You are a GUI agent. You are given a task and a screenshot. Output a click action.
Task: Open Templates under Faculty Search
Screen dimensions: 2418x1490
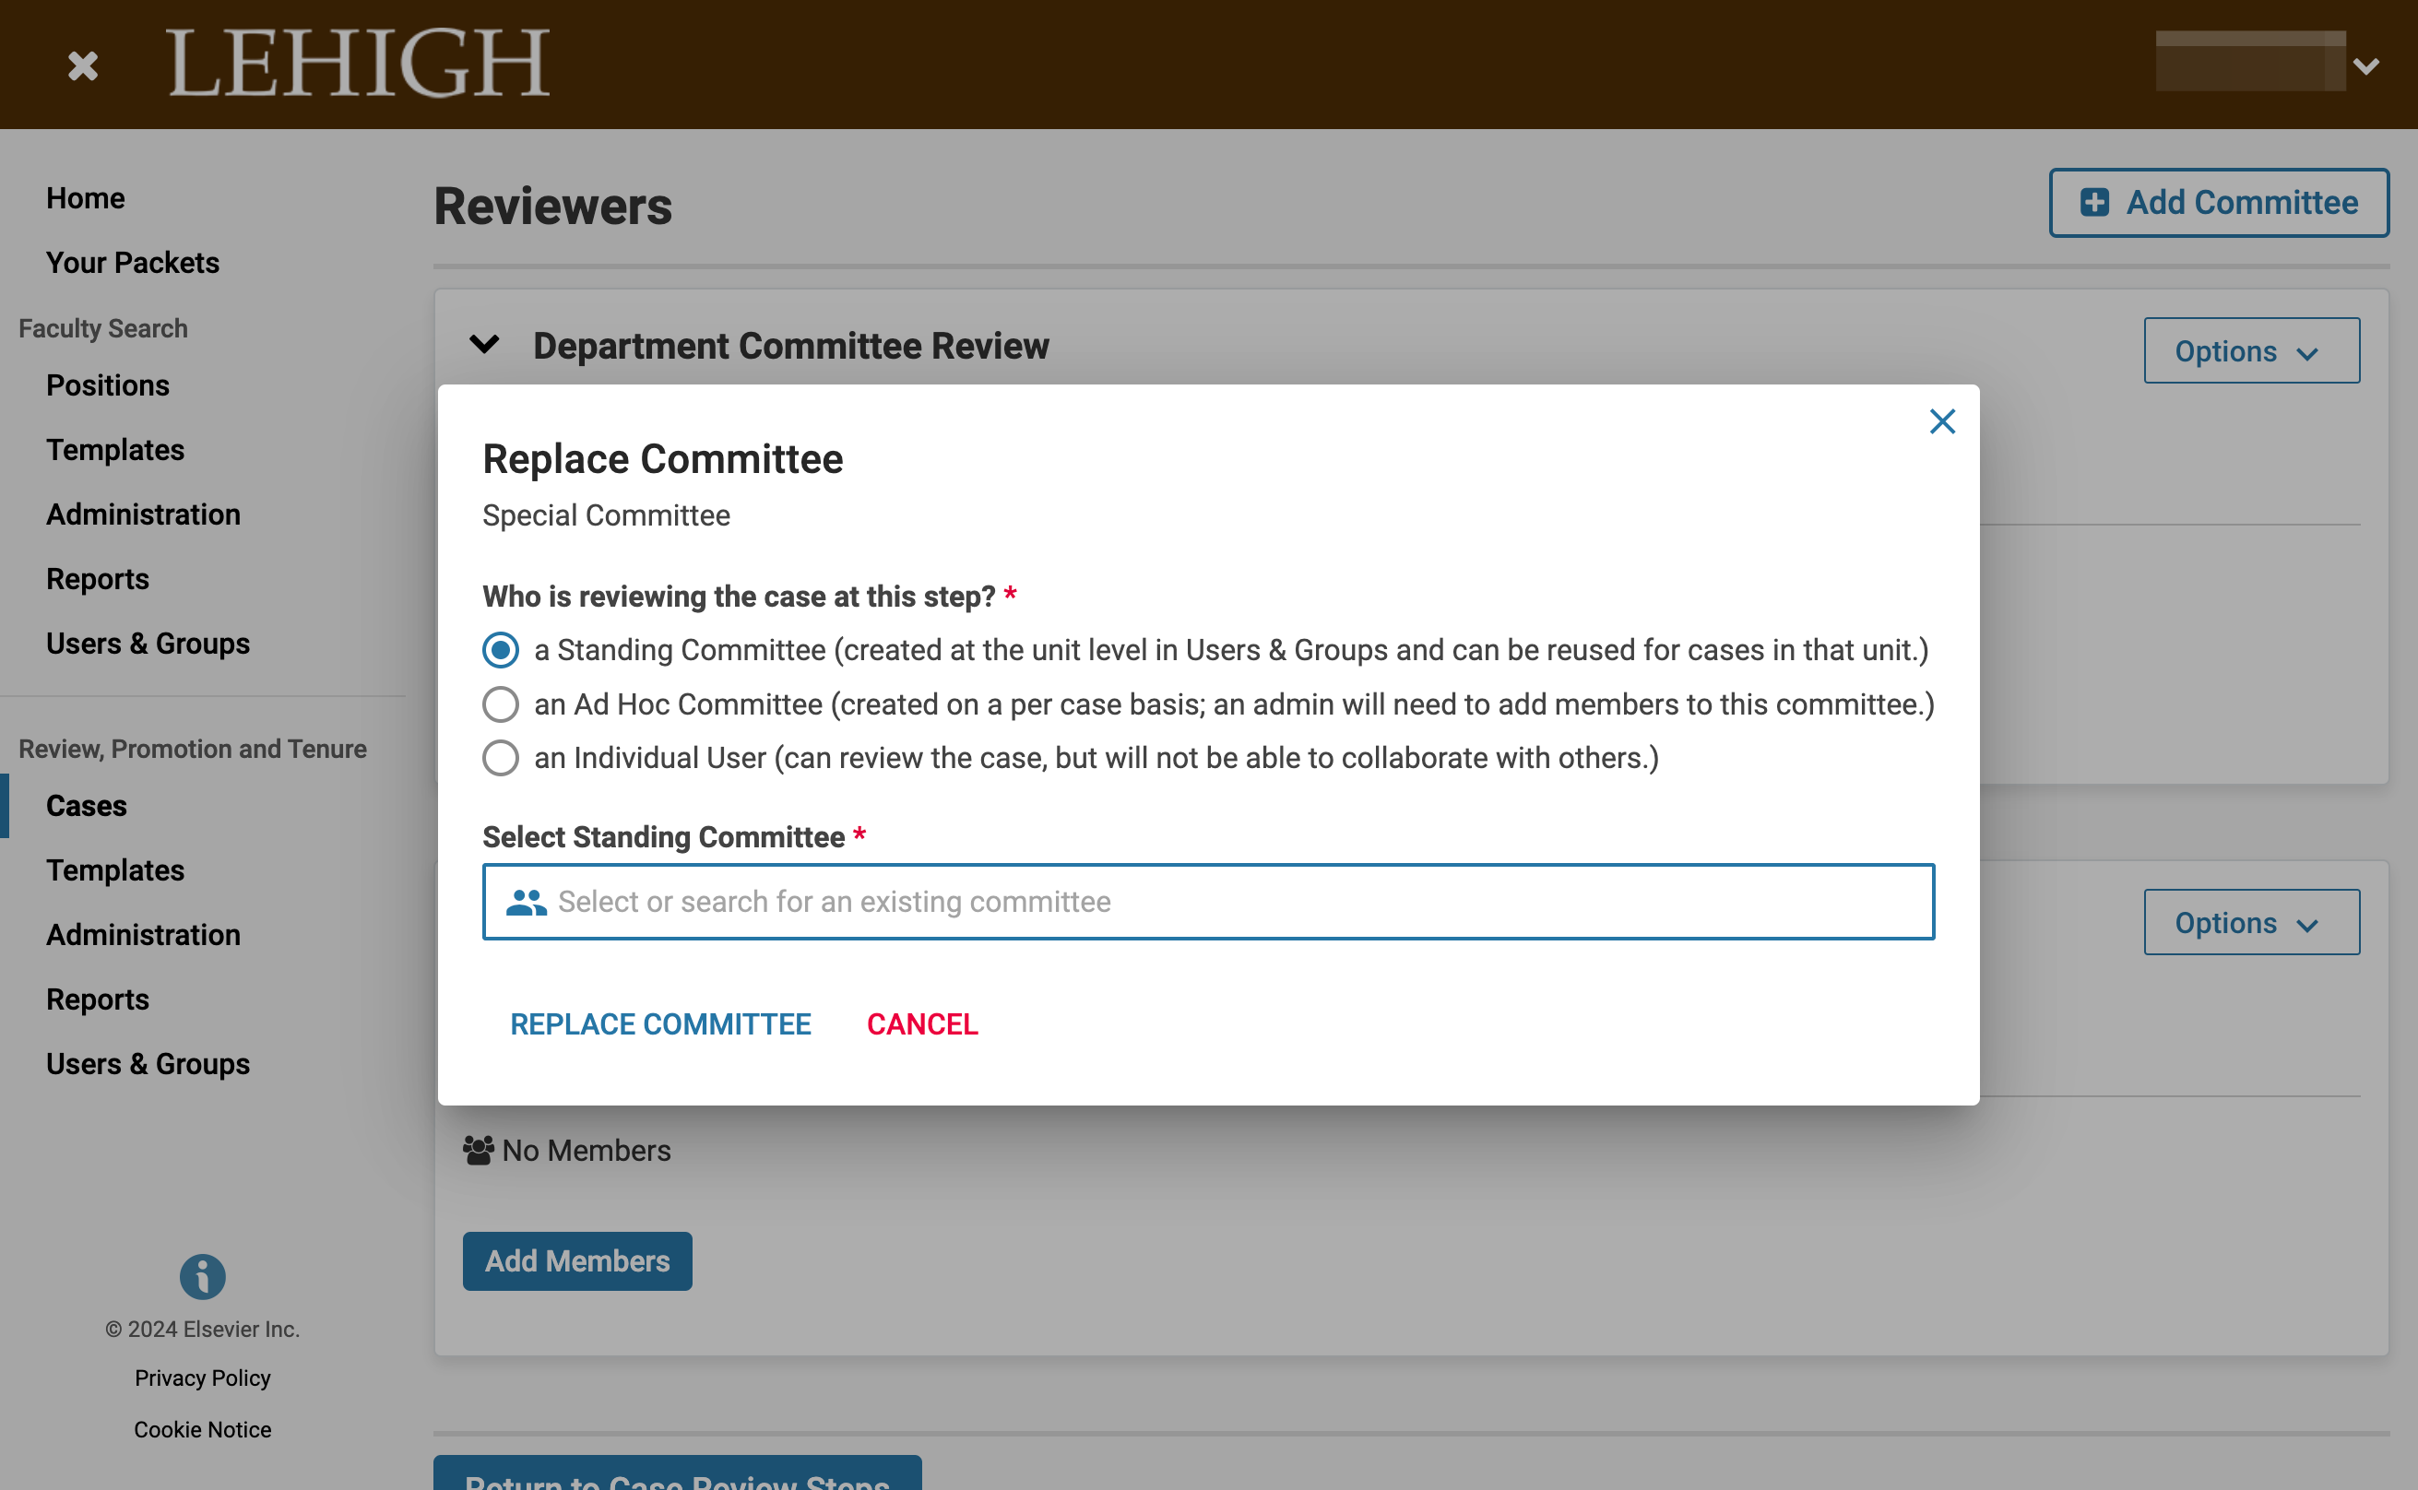[115, 450]
